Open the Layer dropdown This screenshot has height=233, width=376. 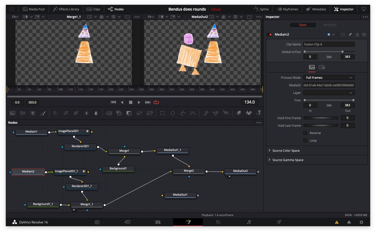coord(329,93)
